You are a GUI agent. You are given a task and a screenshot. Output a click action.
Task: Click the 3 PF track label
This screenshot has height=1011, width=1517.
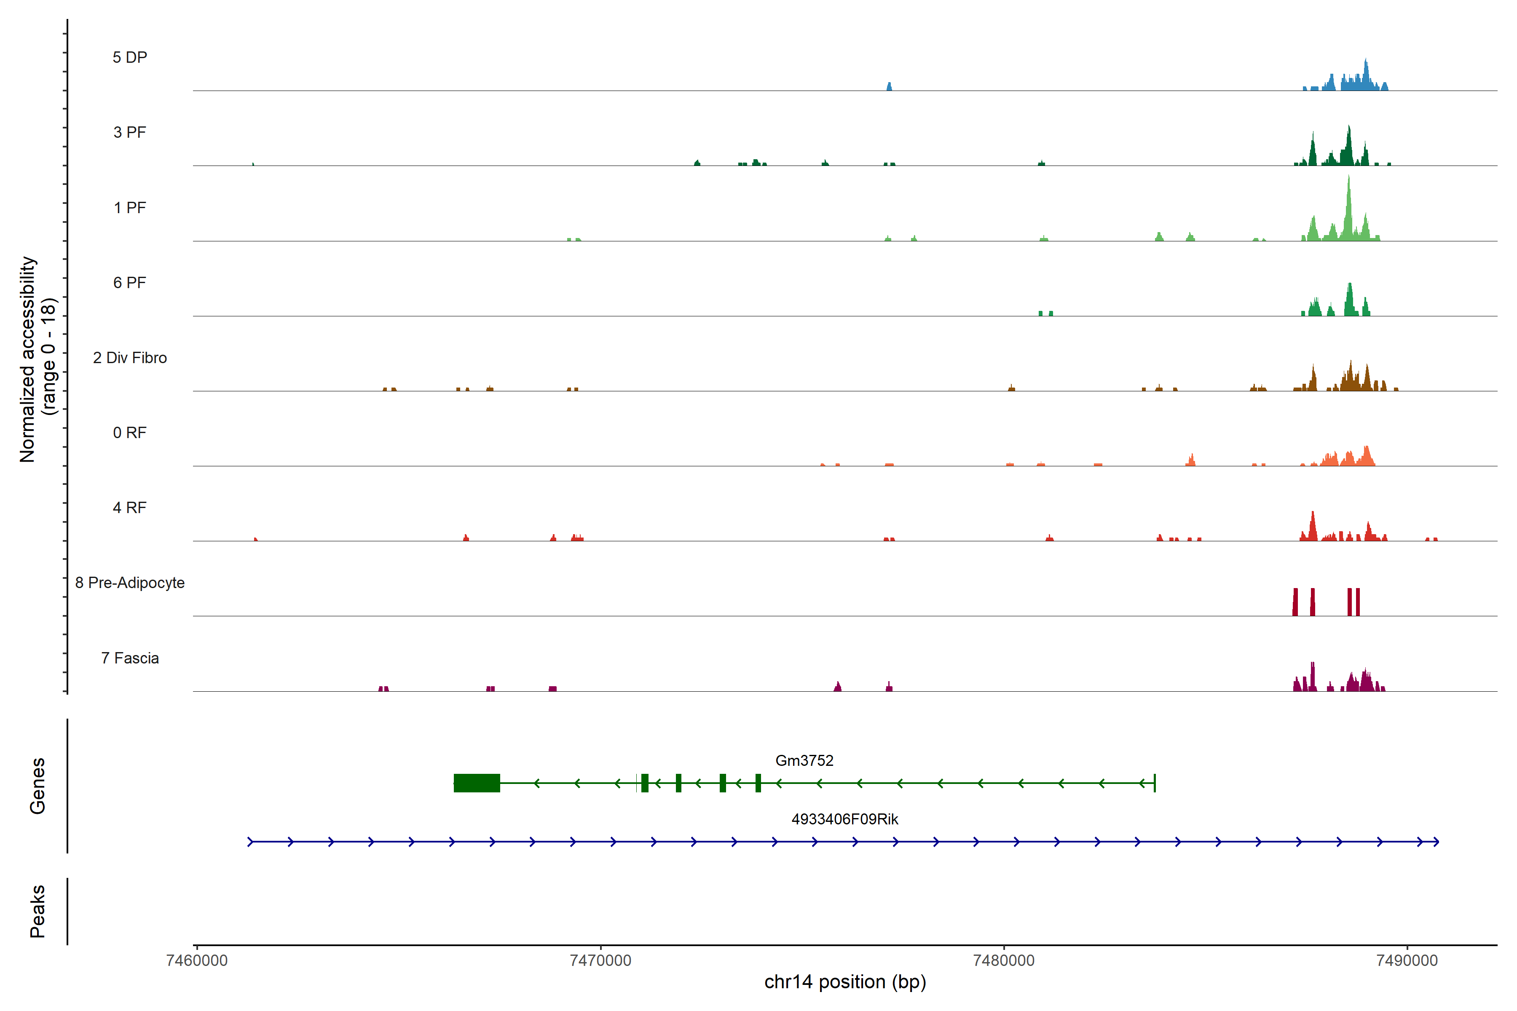tap(130, 132)
